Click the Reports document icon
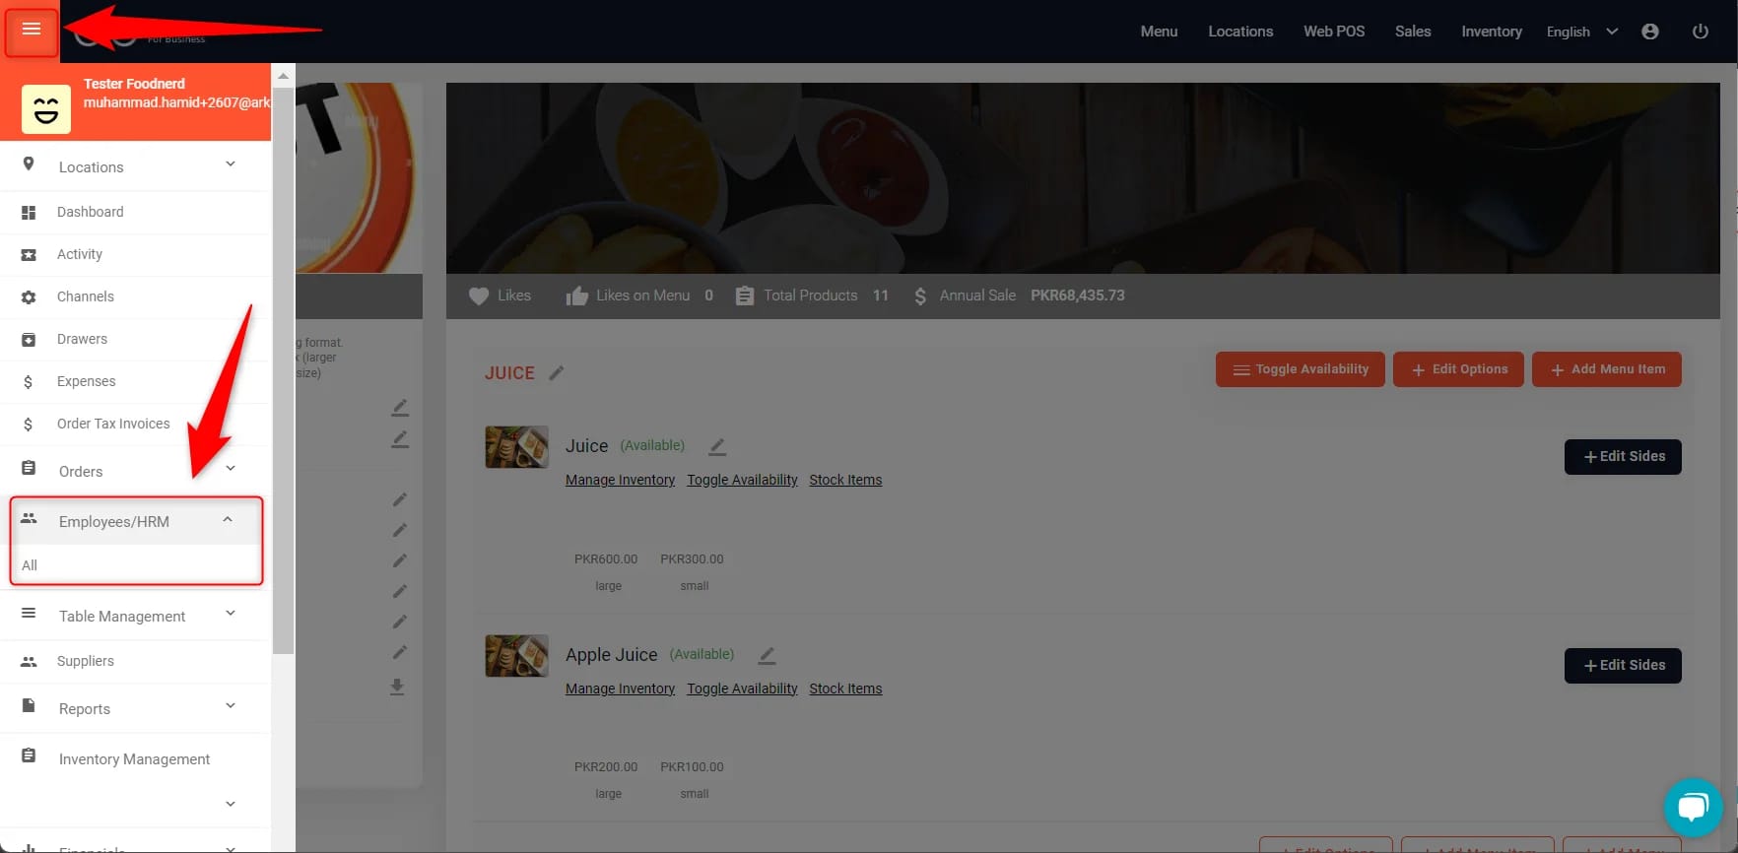This screenshot has height=853, width=1738. [x=29, y=706]
